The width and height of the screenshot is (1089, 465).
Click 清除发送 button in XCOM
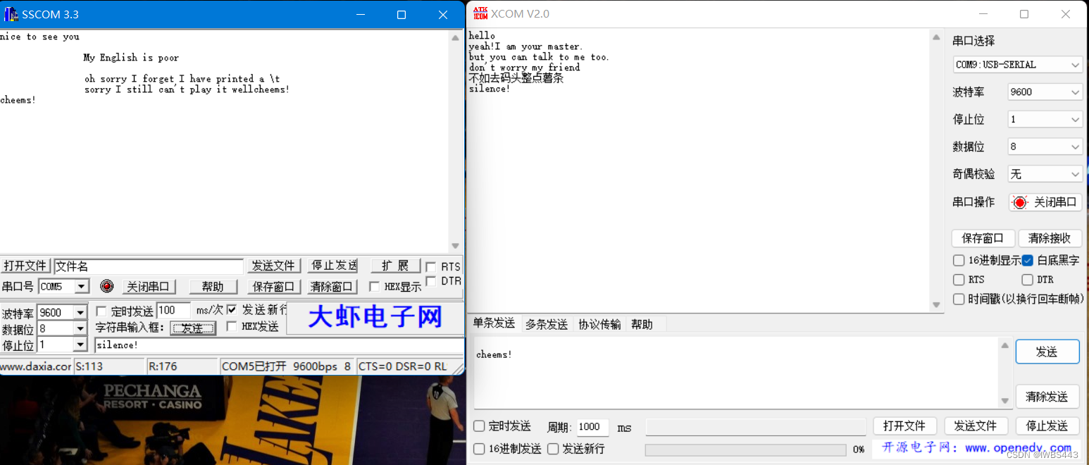coord(1047,397)
